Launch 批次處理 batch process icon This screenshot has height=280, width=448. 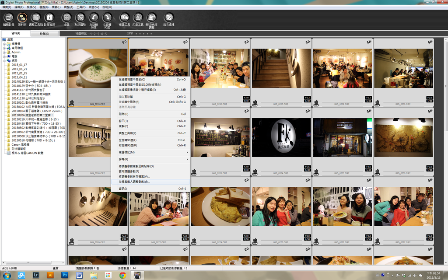[168, 18]
